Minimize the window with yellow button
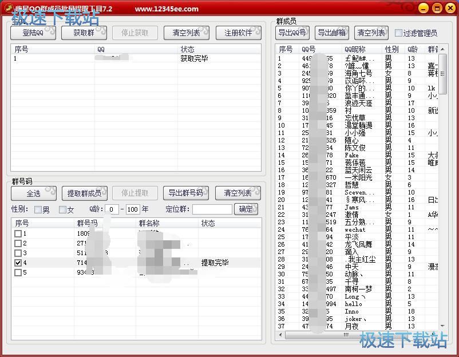This screenshot has height=357, width=459. tap(424, 8)
